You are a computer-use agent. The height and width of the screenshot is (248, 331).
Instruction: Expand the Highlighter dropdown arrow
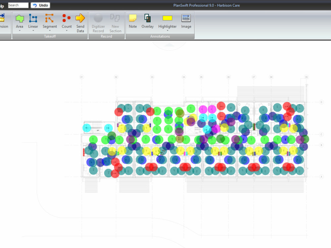coord(167,31)
